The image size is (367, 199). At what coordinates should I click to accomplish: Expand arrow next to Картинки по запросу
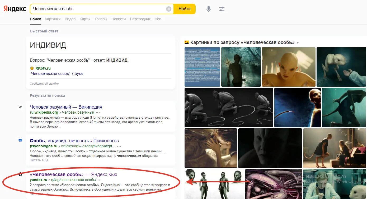pos(298,43)
